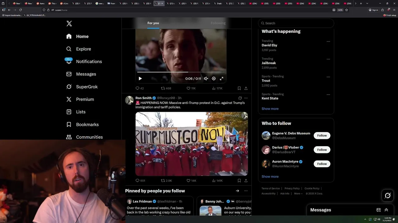This screenshot has height=223, width=398.
Task: Open Ron Smith's profile avatar
Action: 129,100
